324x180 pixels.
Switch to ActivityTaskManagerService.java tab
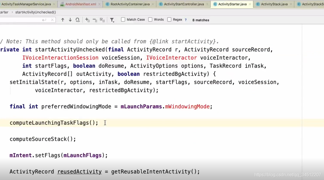pos(26,4)
